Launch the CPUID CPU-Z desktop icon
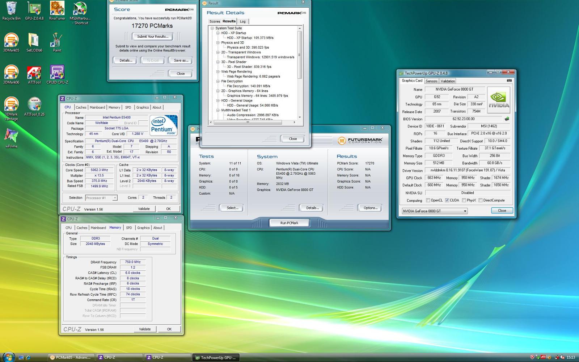Viewport: 579px width, 362px height. click(57, 74)
